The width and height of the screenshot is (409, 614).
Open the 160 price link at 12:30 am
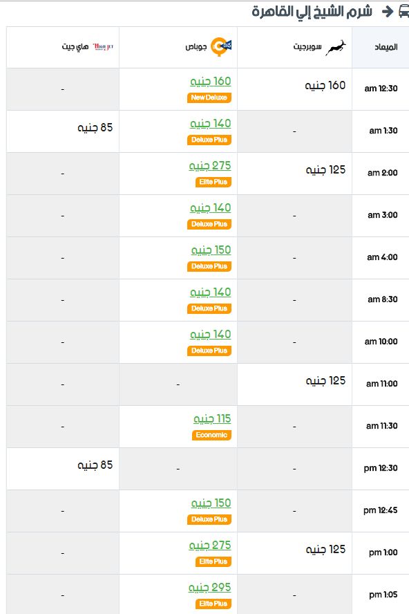point(211,81)
